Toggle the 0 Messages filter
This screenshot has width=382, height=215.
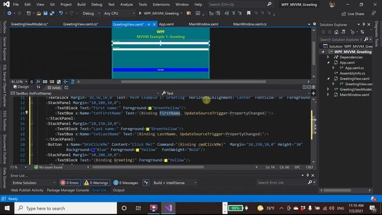[x=126, y=183]
